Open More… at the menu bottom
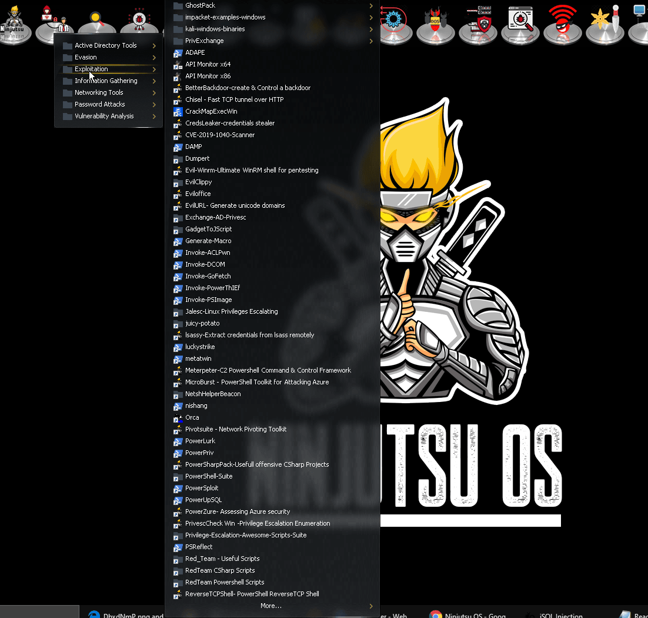 tap(273, 606)
